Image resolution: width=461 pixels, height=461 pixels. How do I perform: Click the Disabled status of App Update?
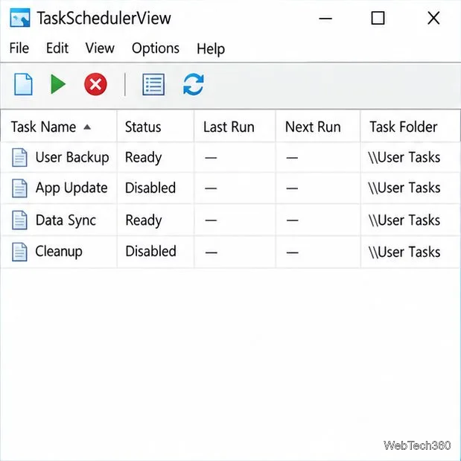pos(150,188)
